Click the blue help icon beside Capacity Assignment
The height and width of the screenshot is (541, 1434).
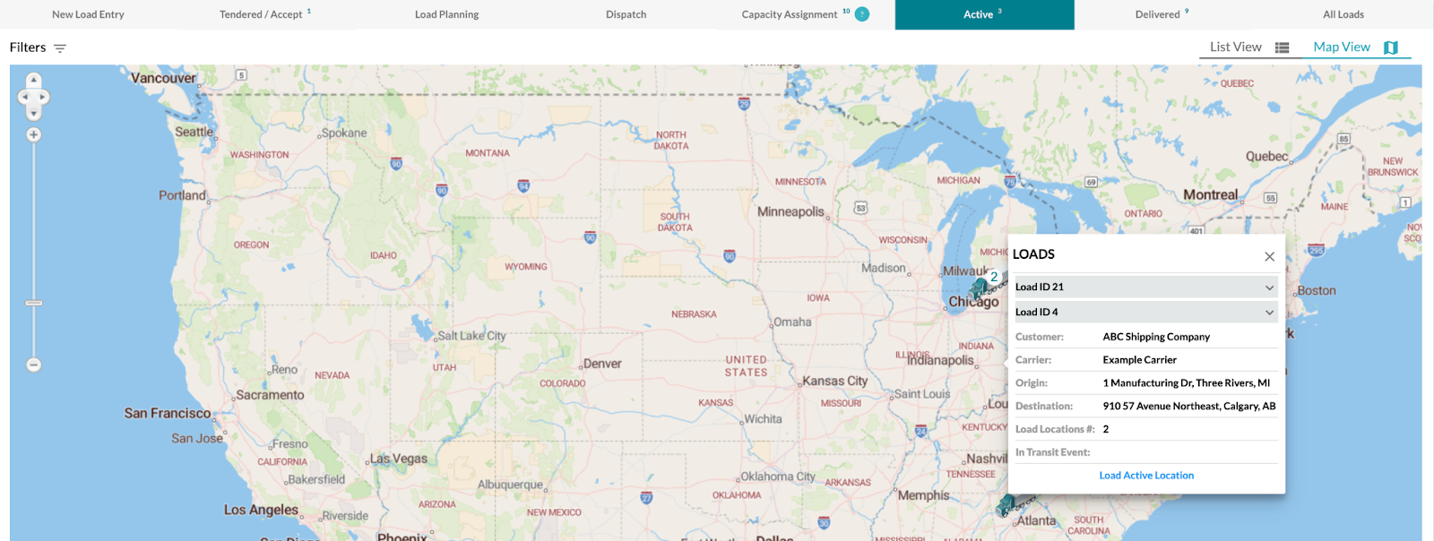pyautogui.click(x=862, y=13)
